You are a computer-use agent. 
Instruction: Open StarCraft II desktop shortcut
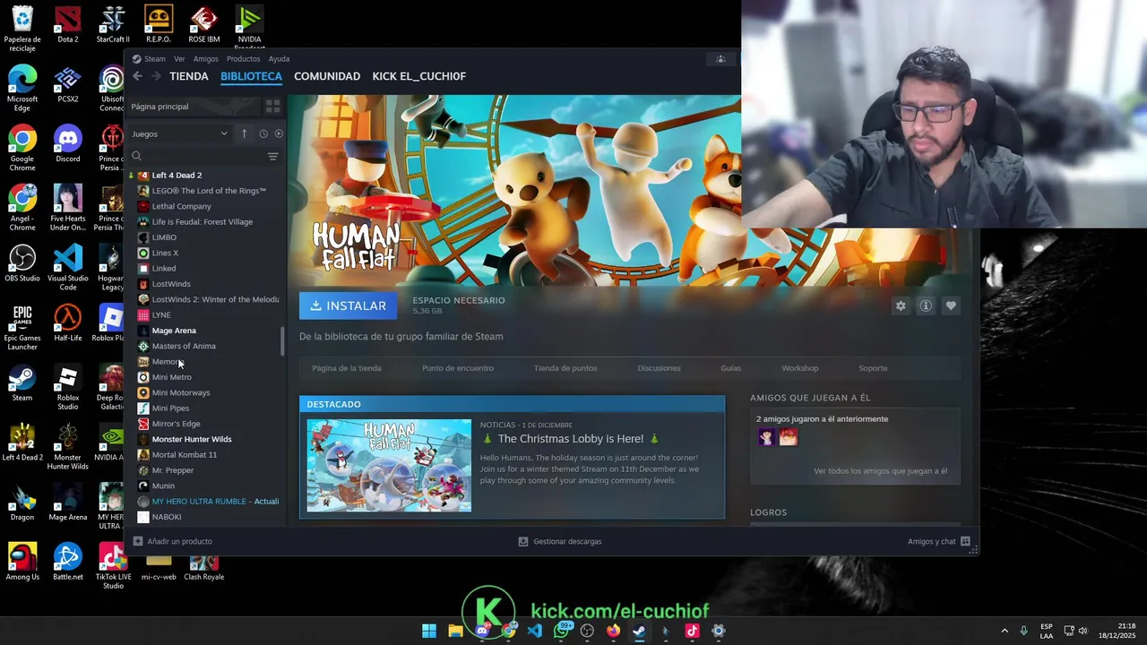coord(113,24)
